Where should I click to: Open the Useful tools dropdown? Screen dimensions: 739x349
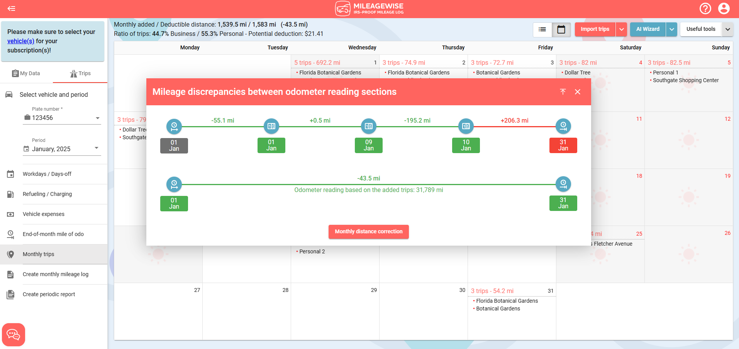coord(727,29)
